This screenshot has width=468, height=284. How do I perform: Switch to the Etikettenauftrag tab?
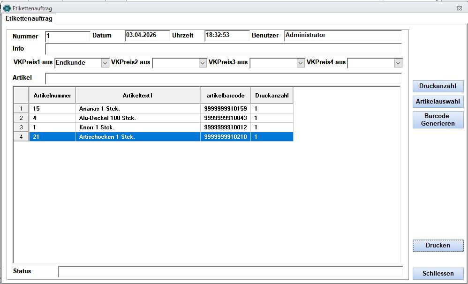pos(29,18)
